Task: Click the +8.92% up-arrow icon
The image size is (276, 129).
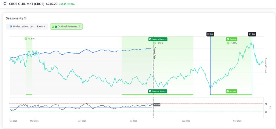Action: [154, 43]
